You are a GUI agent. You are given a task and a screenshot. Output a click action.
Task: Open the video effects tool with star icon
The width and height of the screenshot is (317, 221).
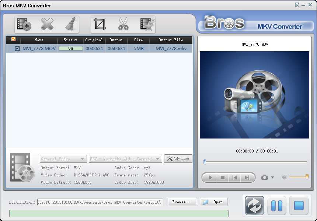click(147, 24)
